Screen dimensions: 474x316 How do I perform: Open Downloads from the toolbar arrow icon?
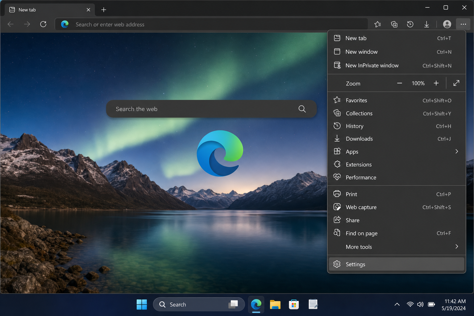pyautogui.click(x=426, y=24)
